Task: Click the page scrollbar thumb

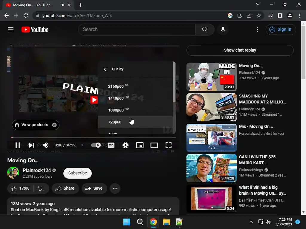Action: tap(303, 52)
